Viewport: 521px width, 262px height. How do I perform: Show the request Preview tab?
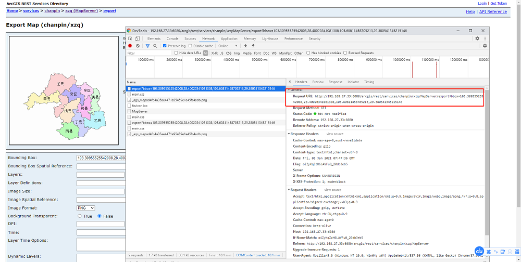click(318, 82)
